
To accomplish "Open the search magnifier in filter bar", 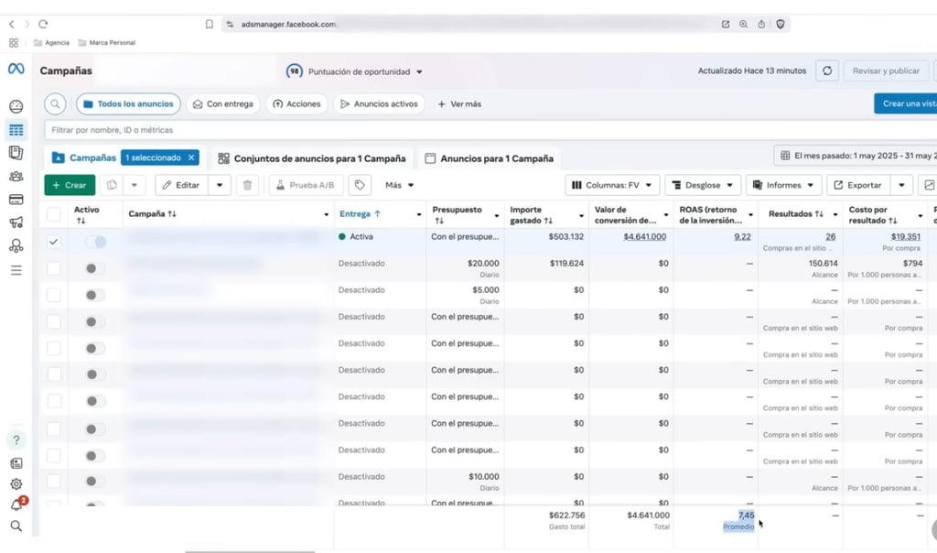I will click(55, 104).
